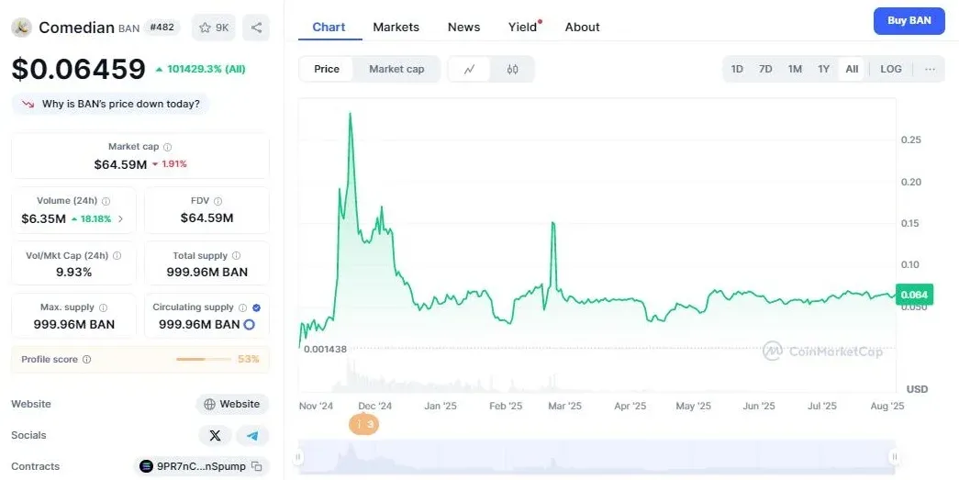Set chart range to 1D
The image size is (959, 480).
point(737,69)
